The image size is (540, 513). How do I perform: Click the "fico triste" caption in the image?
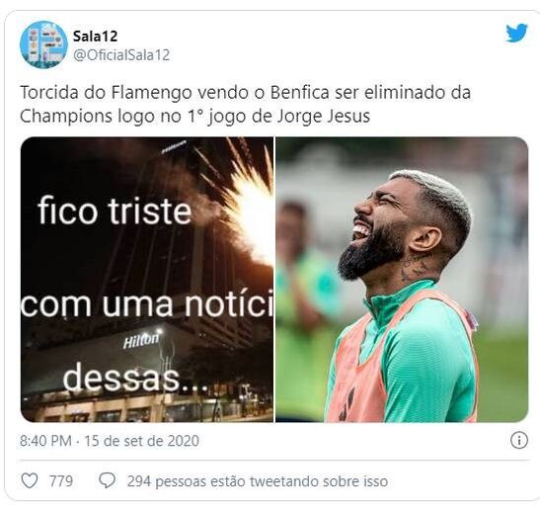[115, 210]
